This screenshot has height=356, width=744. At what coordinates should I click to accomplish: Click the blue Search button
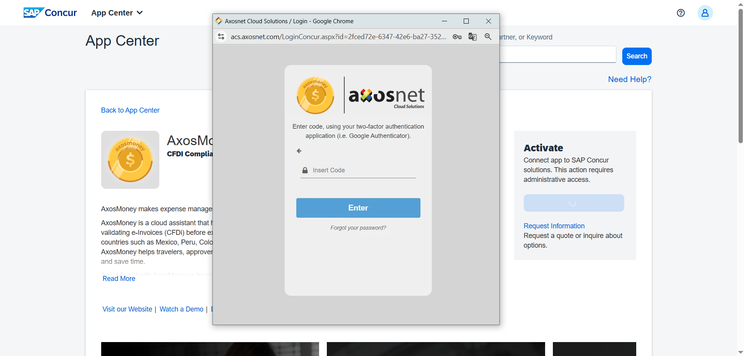point(637,56)
